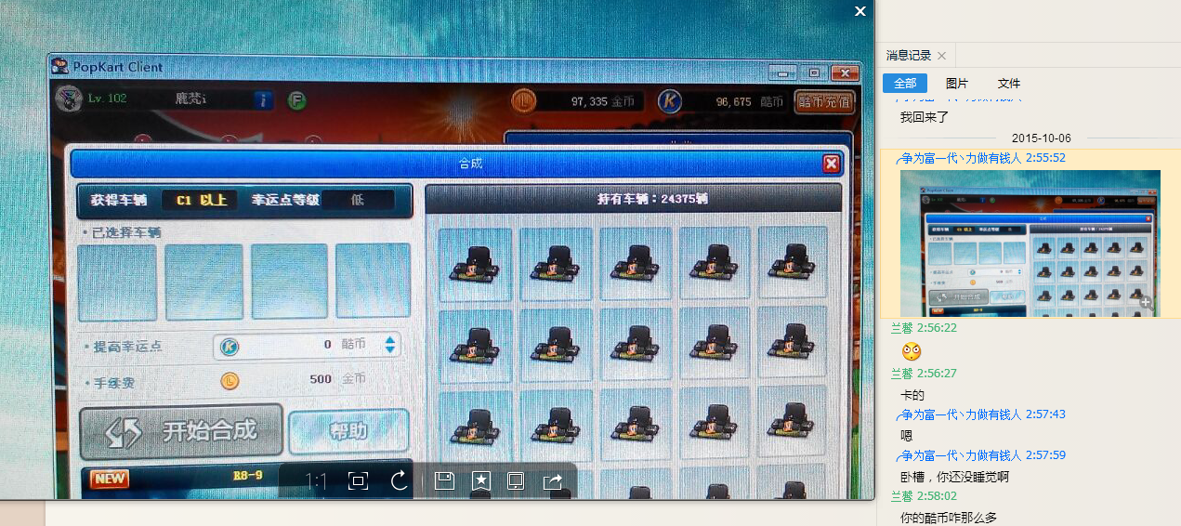The height and width of the screenshot is (526, 1181).
Task: Click the sender name timestamped 2:55:52
Action: point(961,158)
